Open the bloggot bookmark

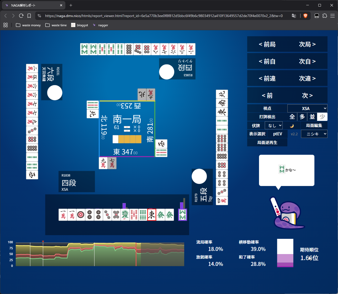(x=80, y=25)
